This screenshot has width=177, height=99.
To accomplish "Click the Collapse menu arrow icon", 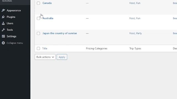I will pos(3,43).
